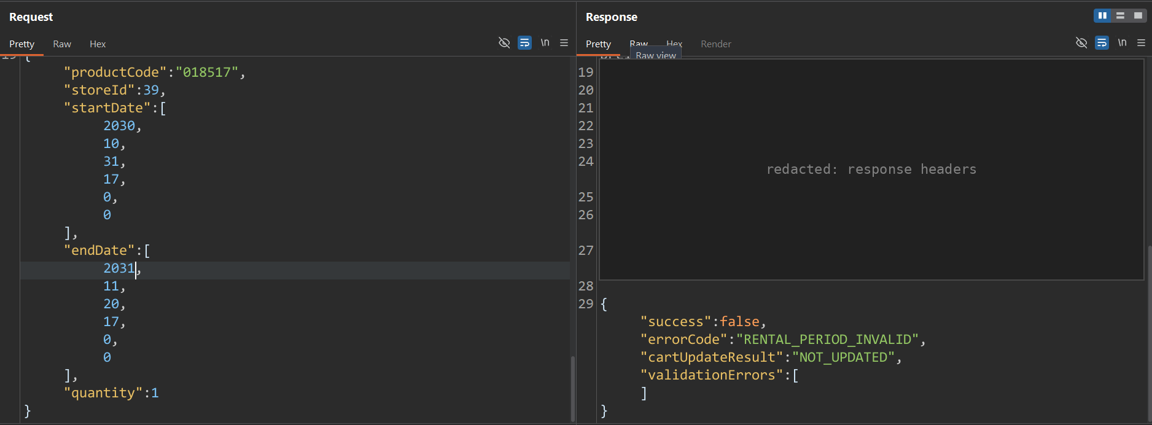Screen dimensions: 1152x425
Task: Click the endDate month value 11
Action: click(111, 286)
